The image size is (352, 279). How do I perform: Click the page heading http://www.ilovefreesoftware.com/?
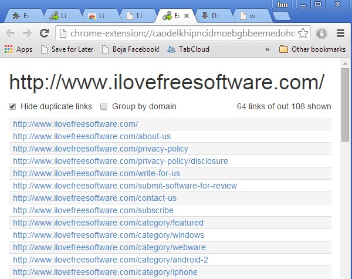(x=167, y=82)
